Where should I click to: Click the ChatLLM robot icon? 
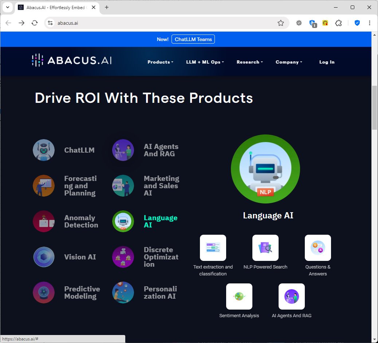pos(44,150)
